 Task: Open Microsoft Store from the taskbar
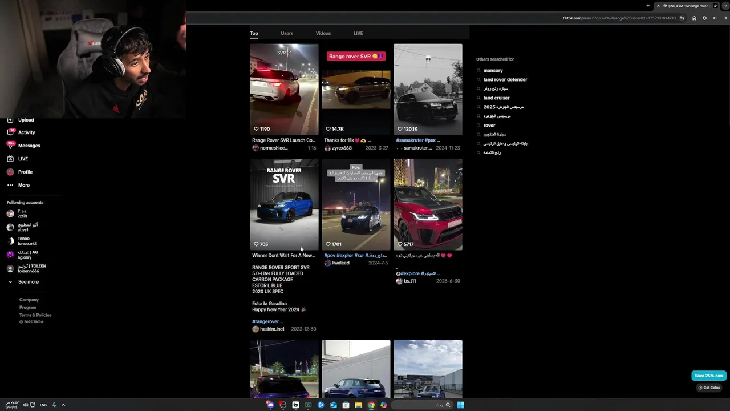point(346,405)
